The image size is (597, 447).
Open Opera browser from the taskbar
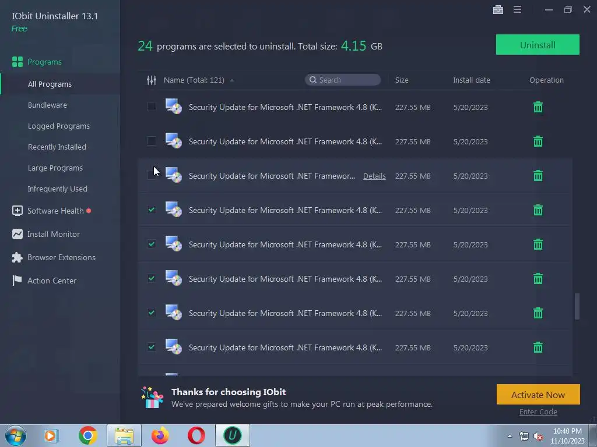tap(196, 435)
